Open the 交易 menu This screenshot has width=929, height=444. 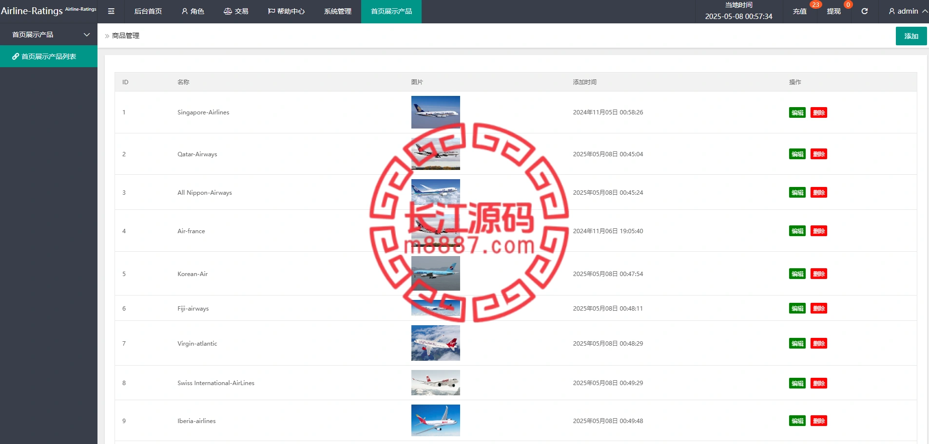(236, 11)
